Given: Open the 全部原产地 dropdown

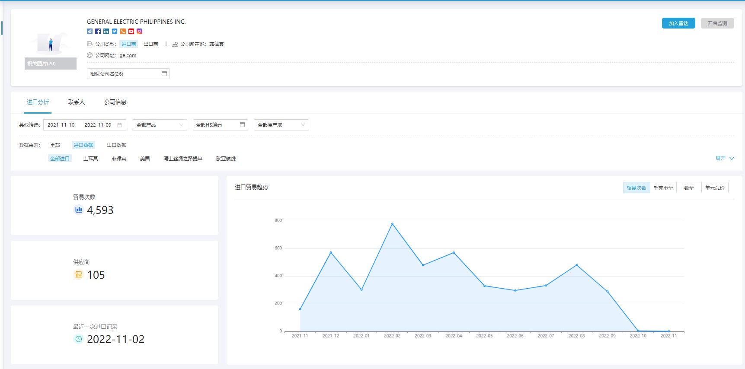Looking at the screenshot, I should tap(281, 125).
